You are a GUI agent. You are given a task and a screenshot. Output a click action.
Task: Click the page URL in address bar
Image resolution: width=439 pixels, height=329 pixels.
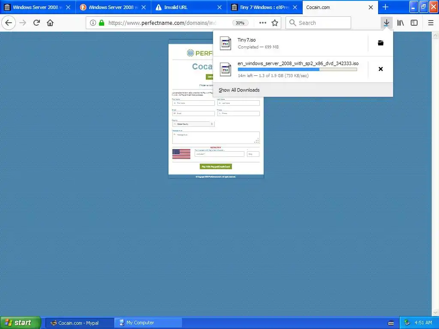162,23
